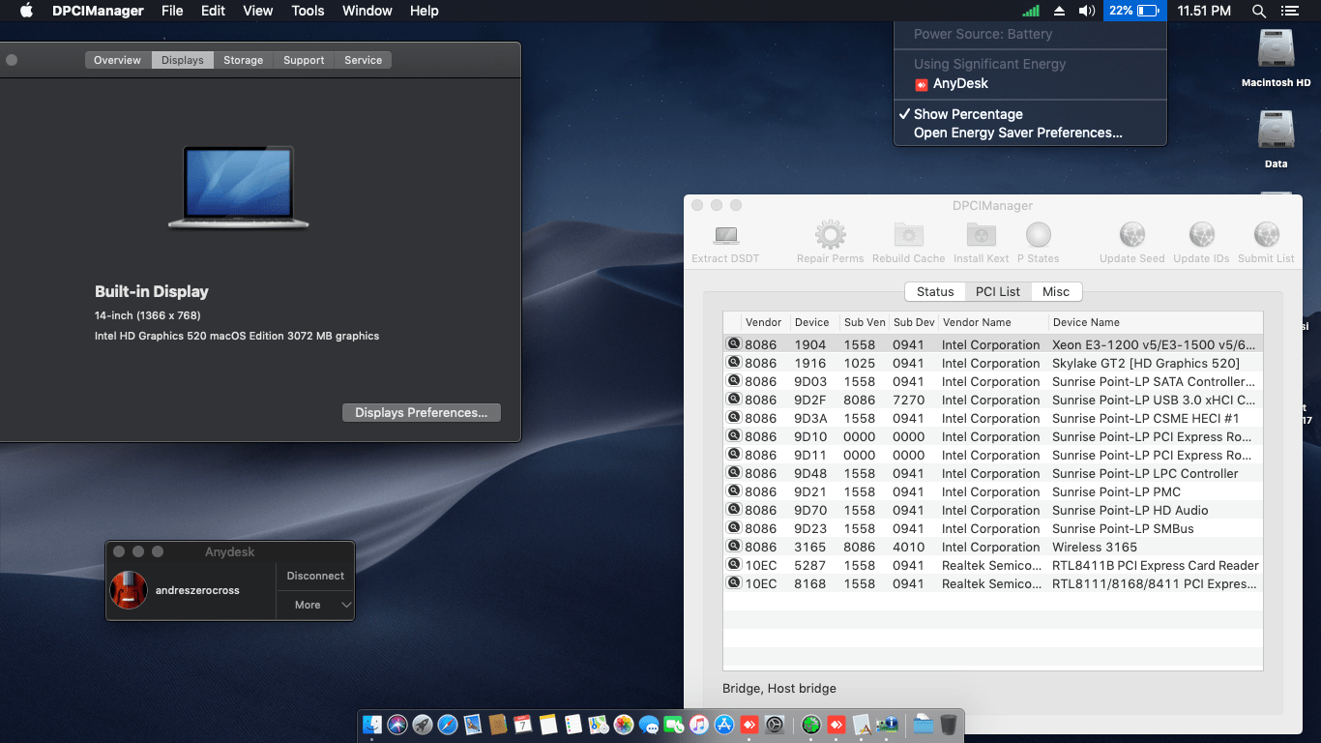Click volume icon in menu bar

point(1087,11)
